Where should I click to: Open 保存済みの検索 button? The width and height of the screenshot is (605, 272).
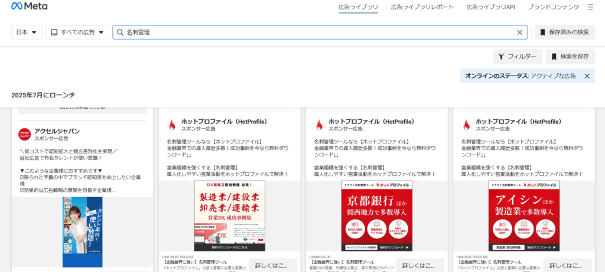tap(565, 32)
